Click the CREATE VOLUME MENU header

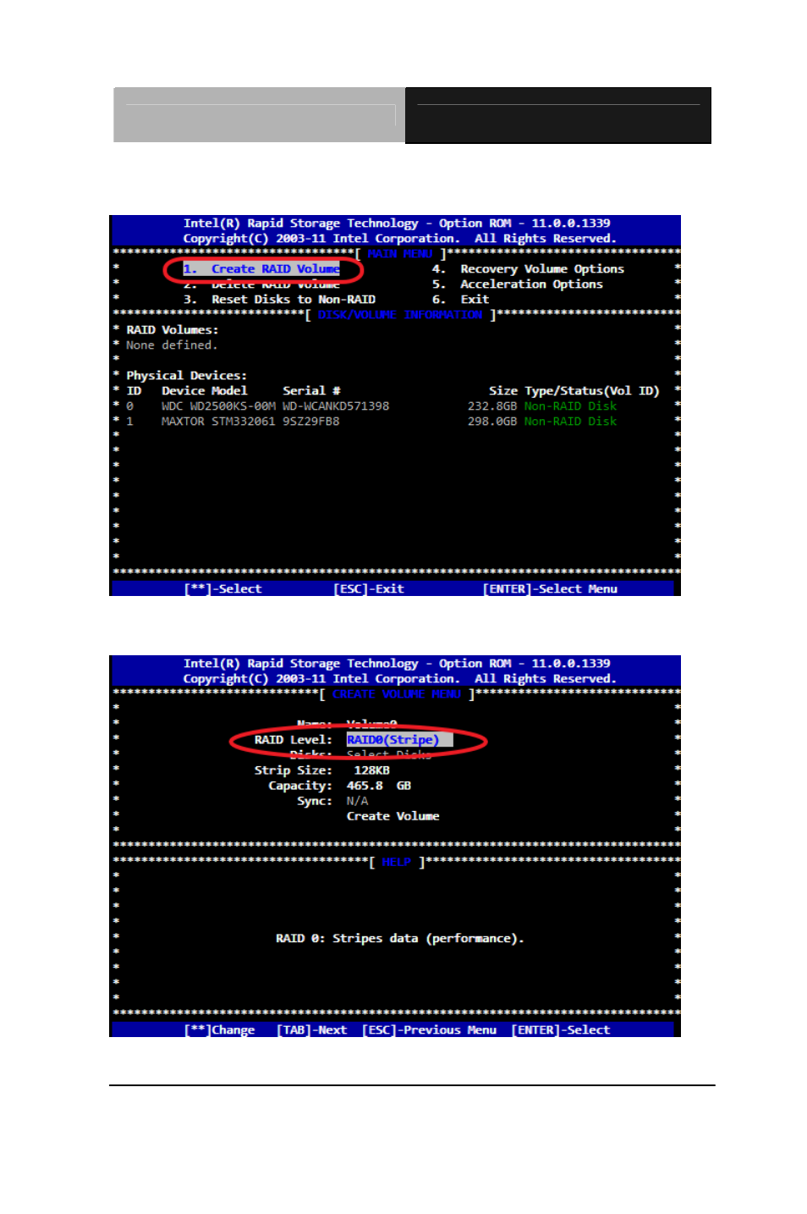click(397, 694)
